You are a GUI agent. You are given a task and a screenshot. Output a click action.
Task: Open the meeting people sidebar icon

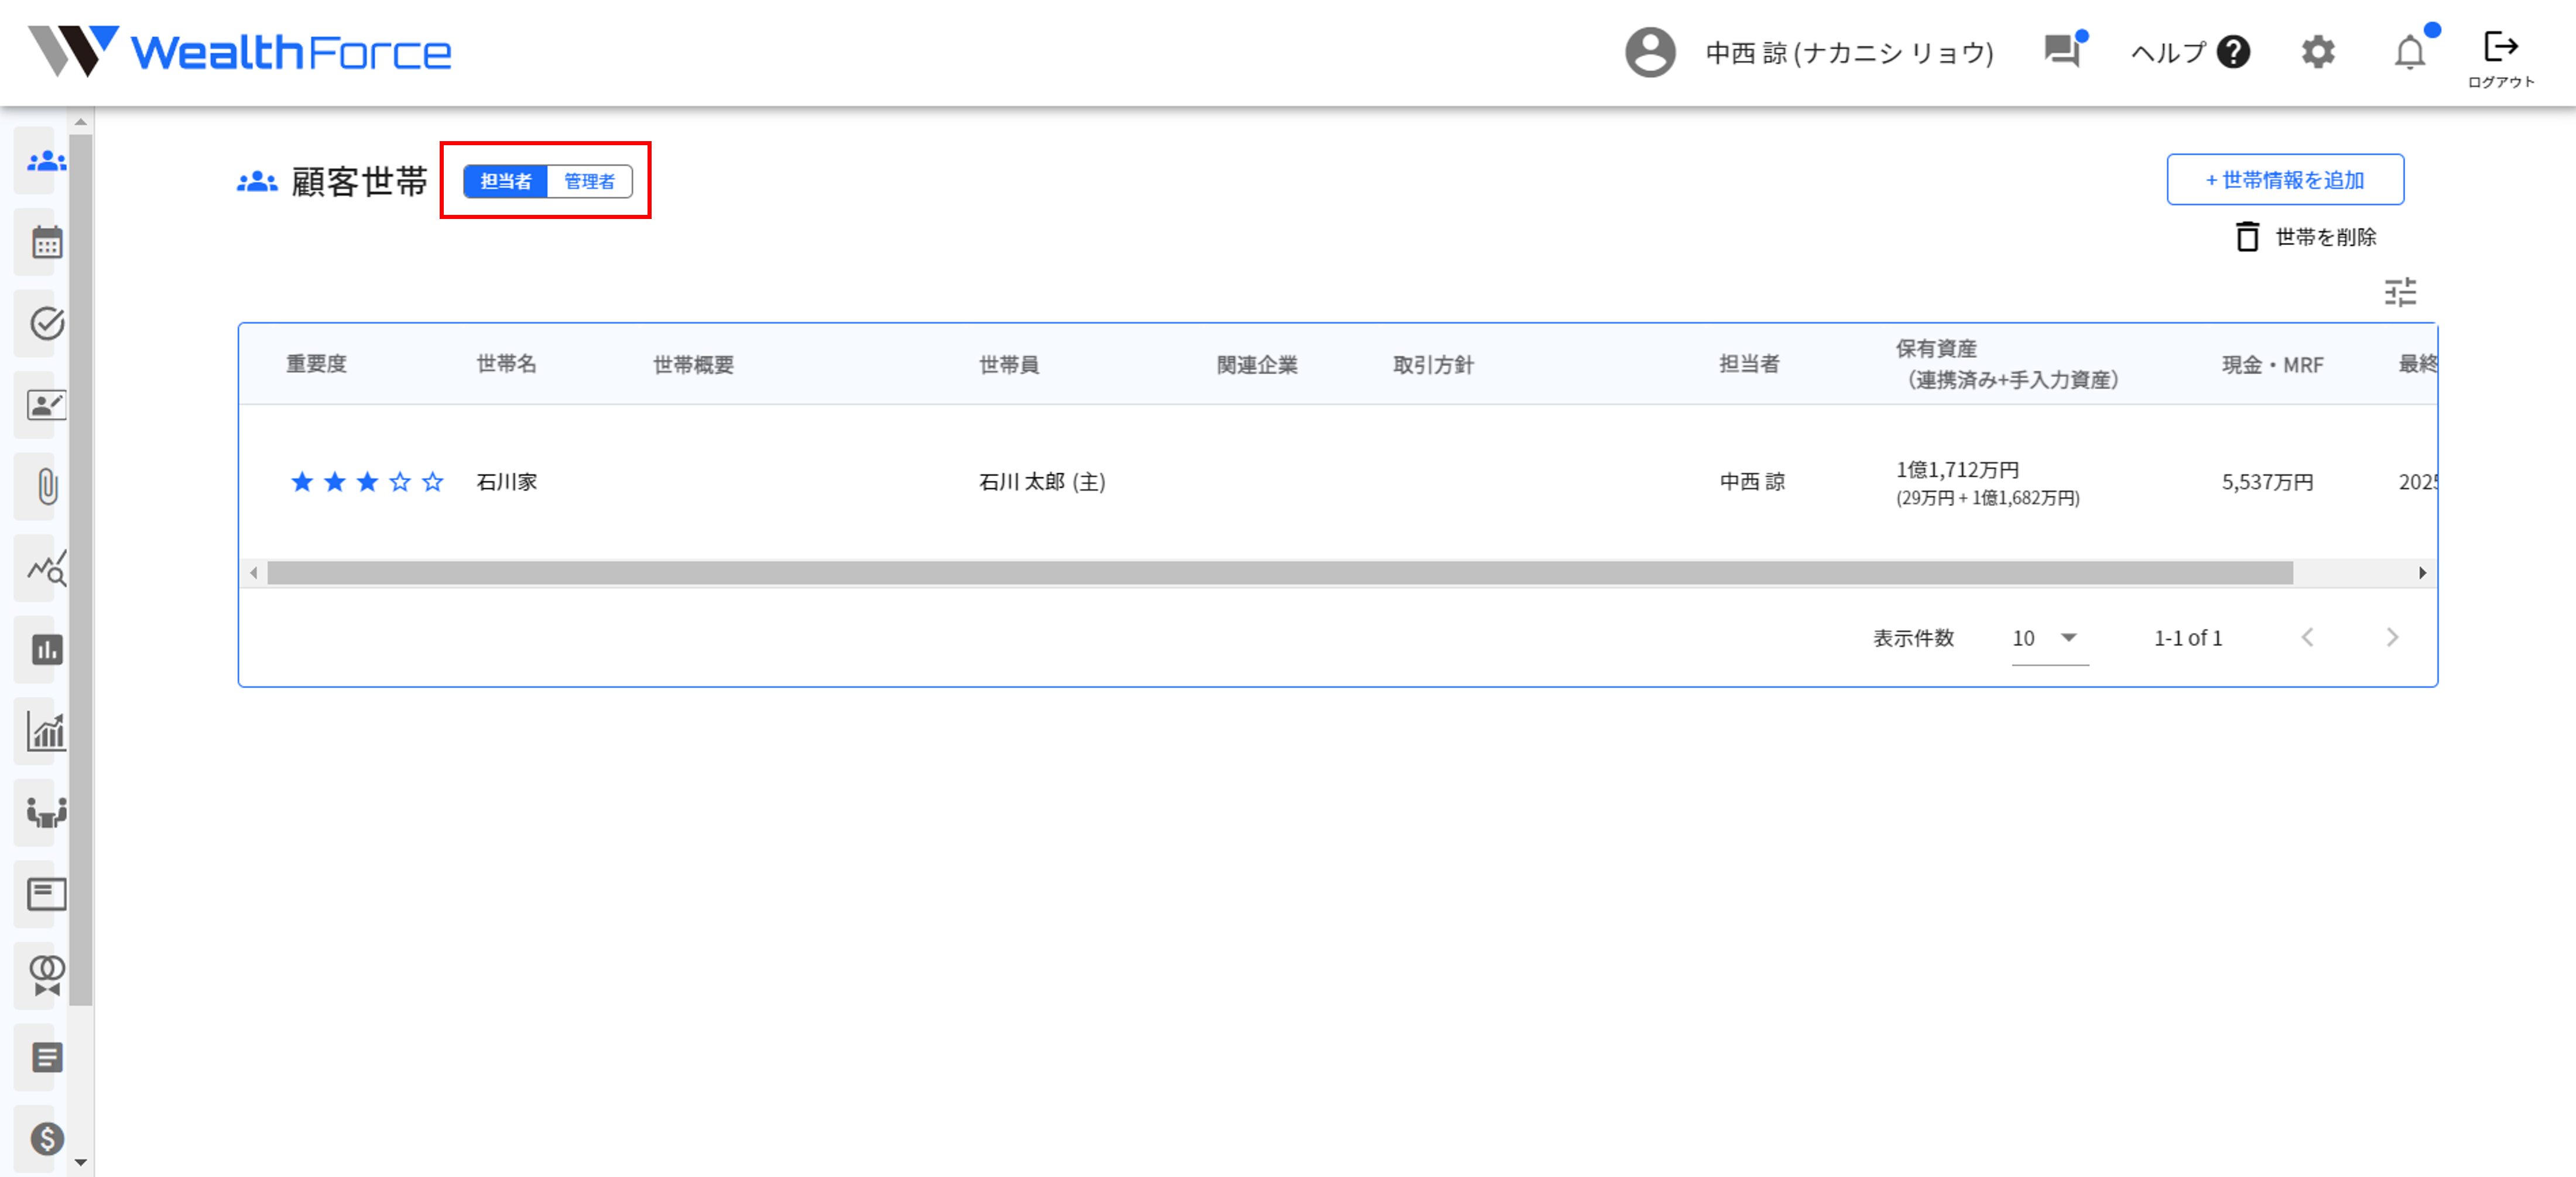coord(46,812)
